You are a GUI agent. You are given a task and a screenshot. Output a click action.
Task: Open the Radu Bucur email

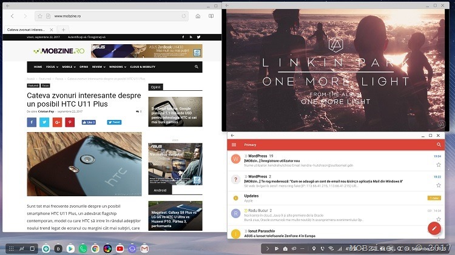click(335, 215)
